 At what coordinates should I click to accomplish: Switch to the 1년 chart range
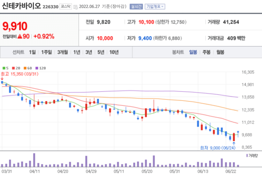click(77, 52)
